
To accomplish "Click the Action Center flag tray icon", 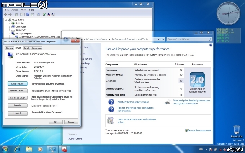I will coord(211,150).
